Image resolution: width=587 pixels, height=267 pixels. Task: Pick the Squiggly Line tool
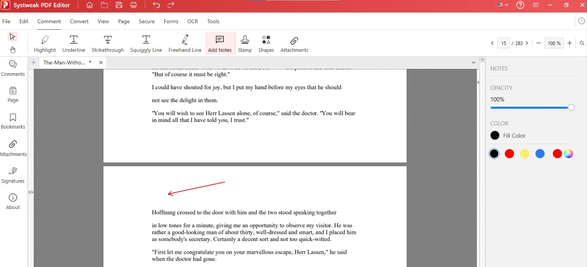pyautogui.click(x=146, y=43)
